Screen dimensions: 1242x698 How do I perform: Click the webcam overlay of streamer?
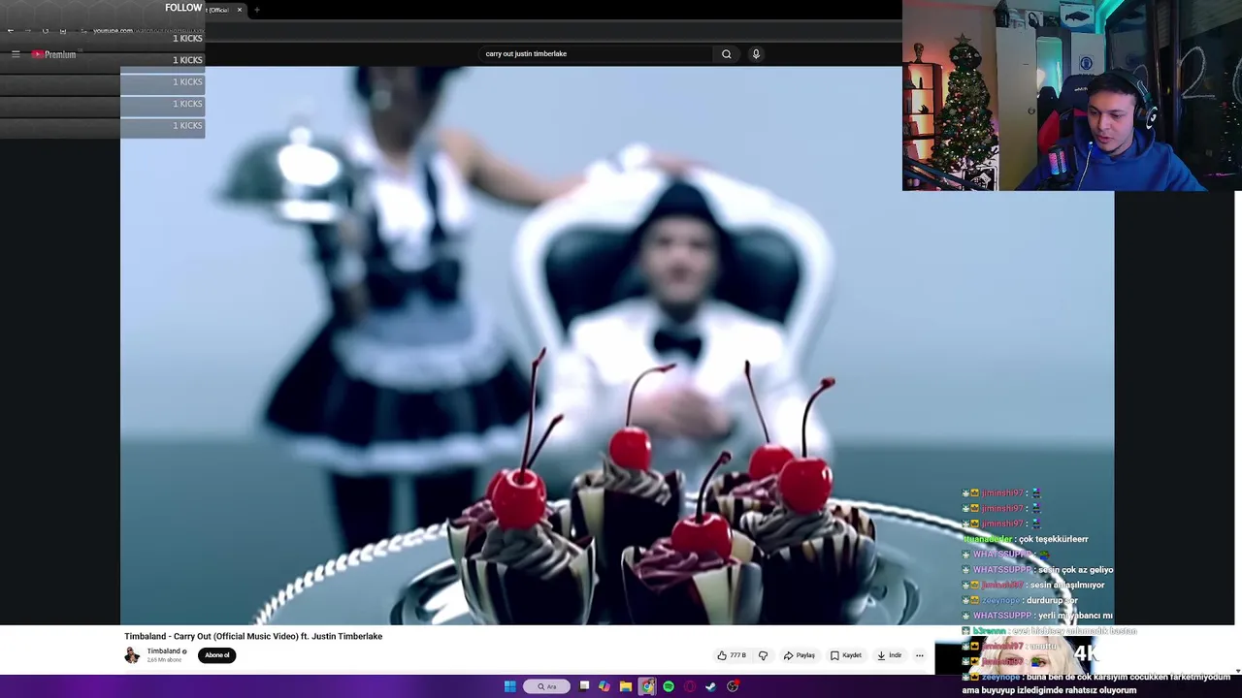1072,95
